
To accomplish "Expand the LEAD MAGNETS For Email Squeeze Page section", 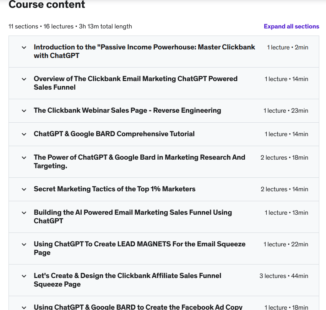I will 24,244.
